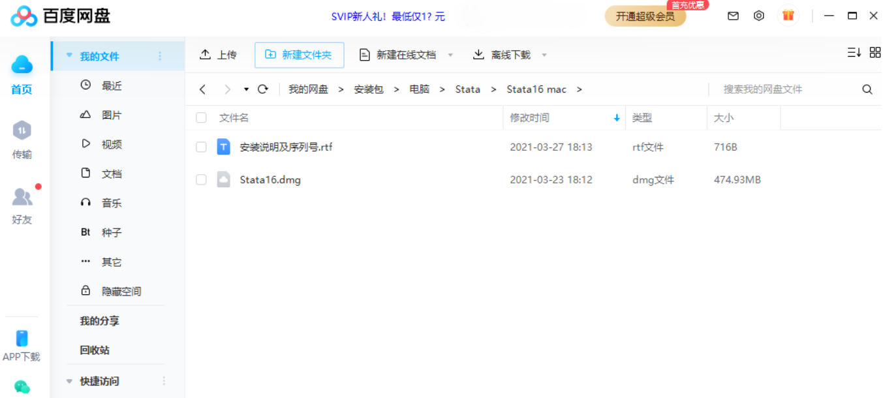This screenshot has width=883, height=398.
Task: Click the 474.93MB size cell
Action: [737, 179]
